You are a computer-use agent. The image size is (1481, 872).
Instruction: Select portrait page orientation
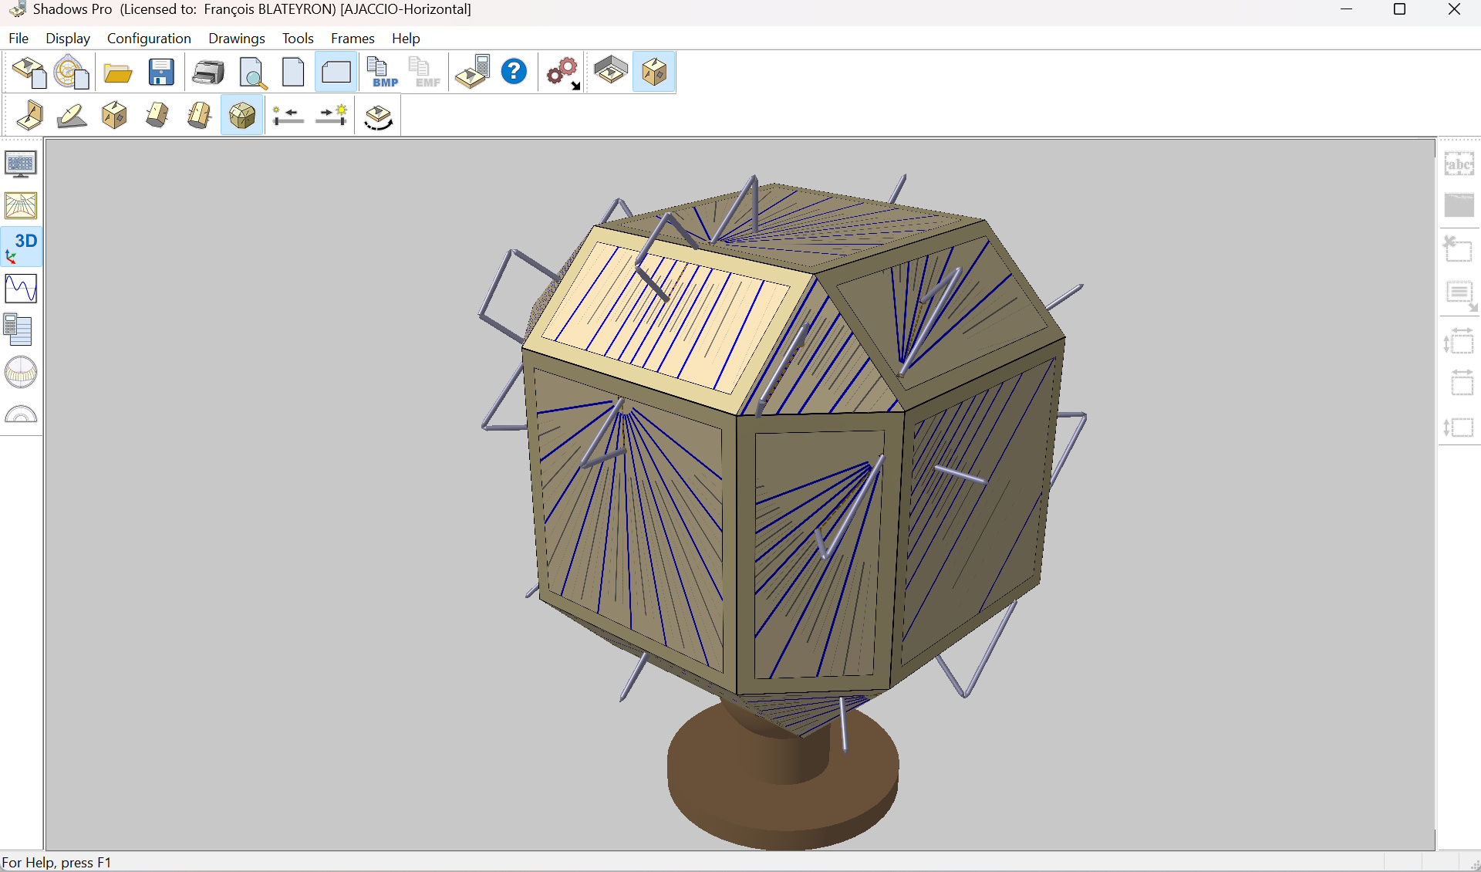coord(293,73)
